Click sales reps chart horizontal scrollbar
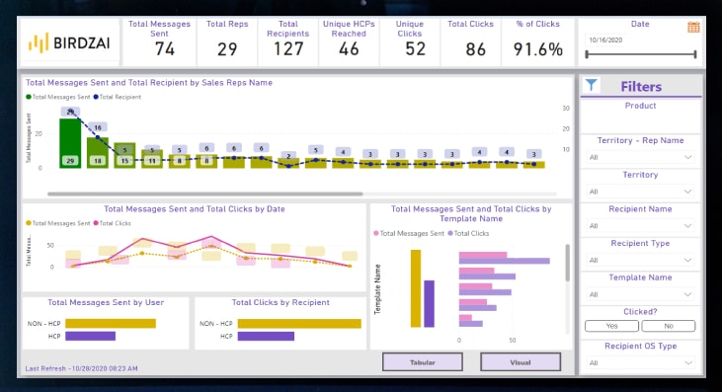This screenshot has width=722, height=392. pos(204,195)
